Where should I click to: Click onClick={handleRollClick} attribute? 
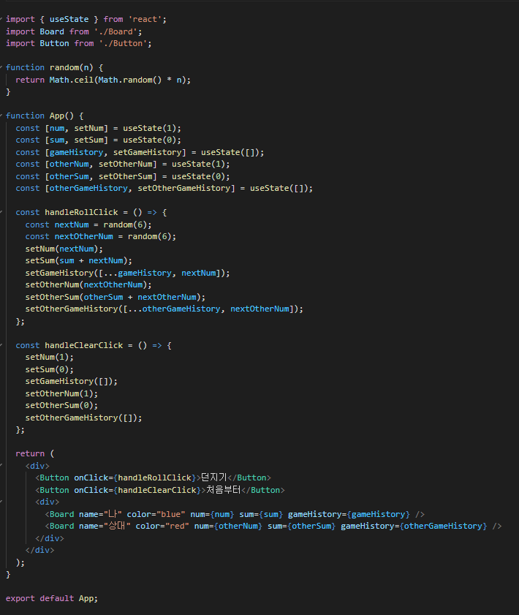click(135, 478)
